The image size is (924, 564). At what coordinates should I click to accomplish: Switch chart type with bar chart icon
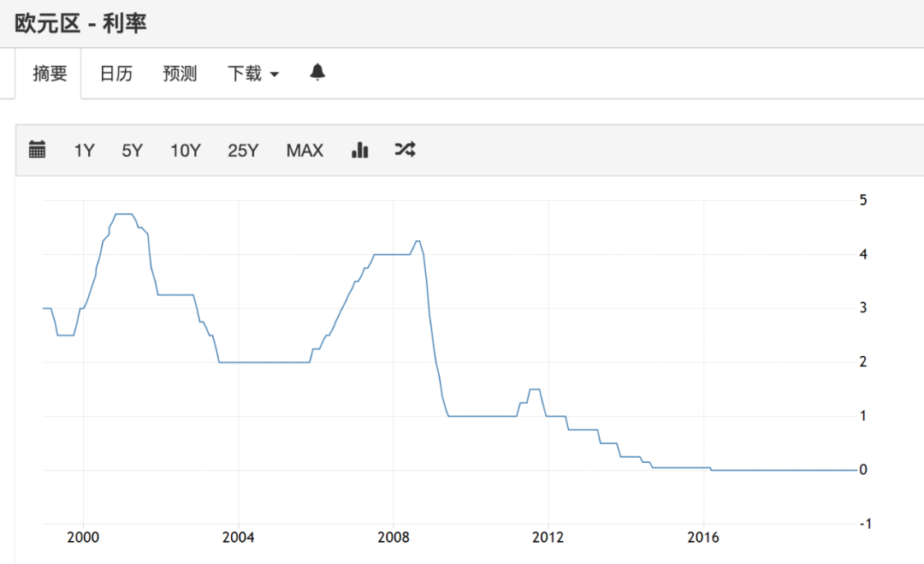click(x=359, y=150)
